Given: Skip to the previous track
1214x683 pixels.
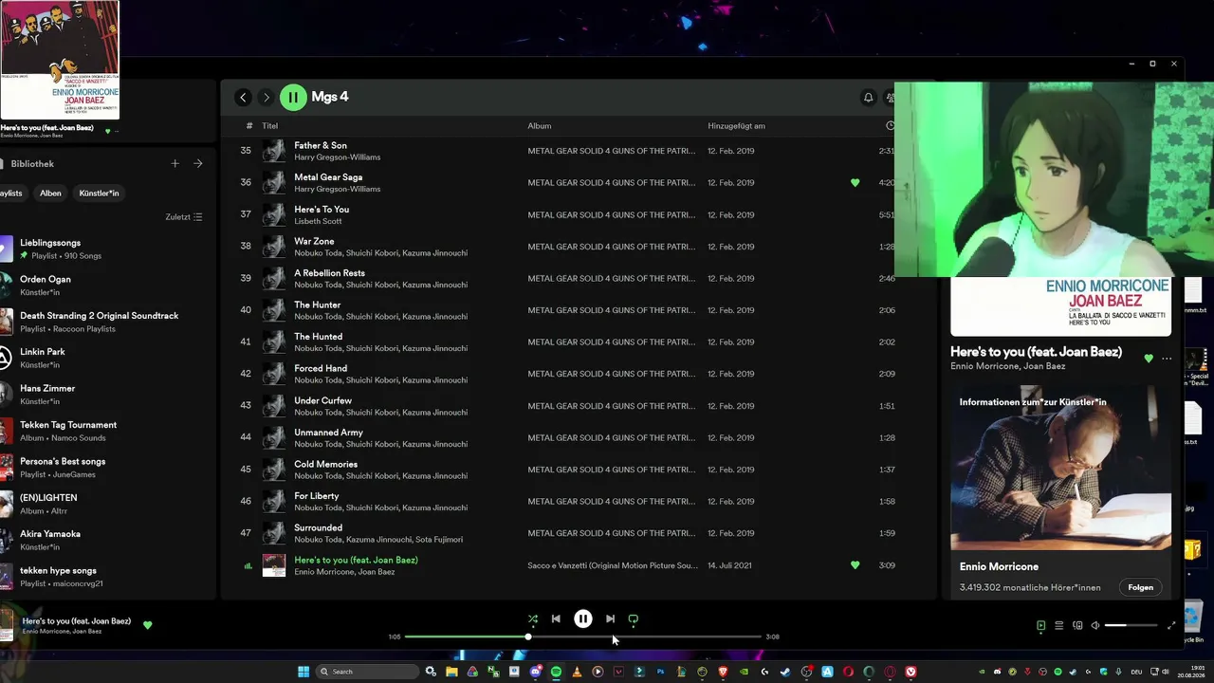Looking at the screenshot, I should click(x=556, y=619).
